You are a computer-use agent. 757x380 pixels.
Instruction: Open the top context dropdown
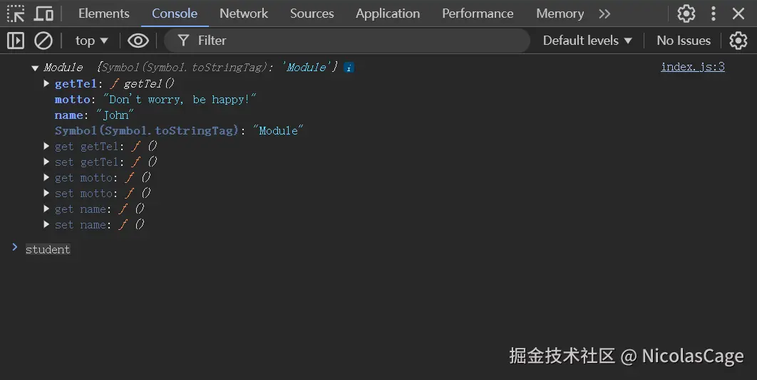91,41
